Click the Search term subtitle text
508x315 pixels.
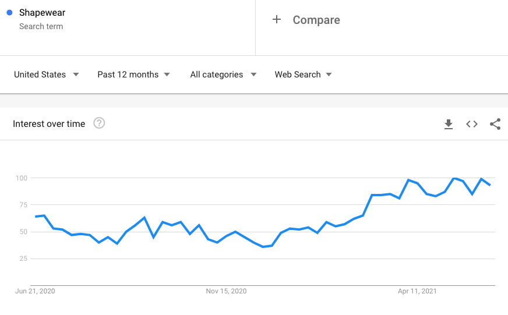41,26
